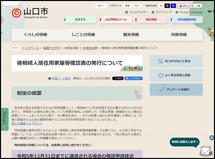This screenshot has height=159, width=215.
Task: Click the question mark bubble icon
Action: 161,75
